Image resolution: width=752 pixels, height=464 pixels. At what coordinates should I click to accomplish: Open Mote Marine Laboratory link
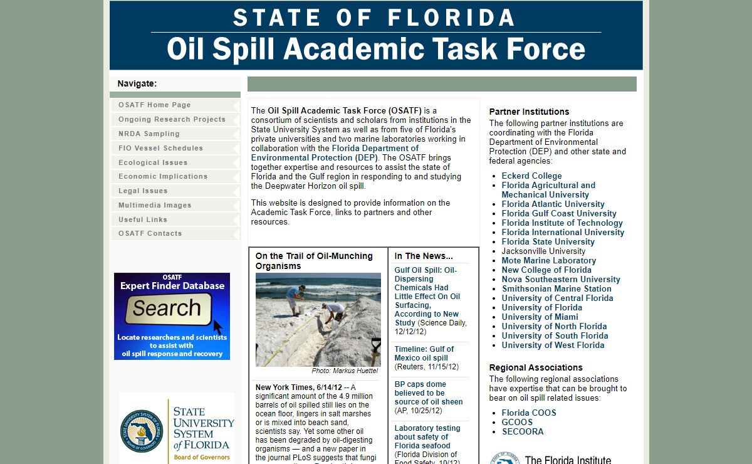click(549, 261)
